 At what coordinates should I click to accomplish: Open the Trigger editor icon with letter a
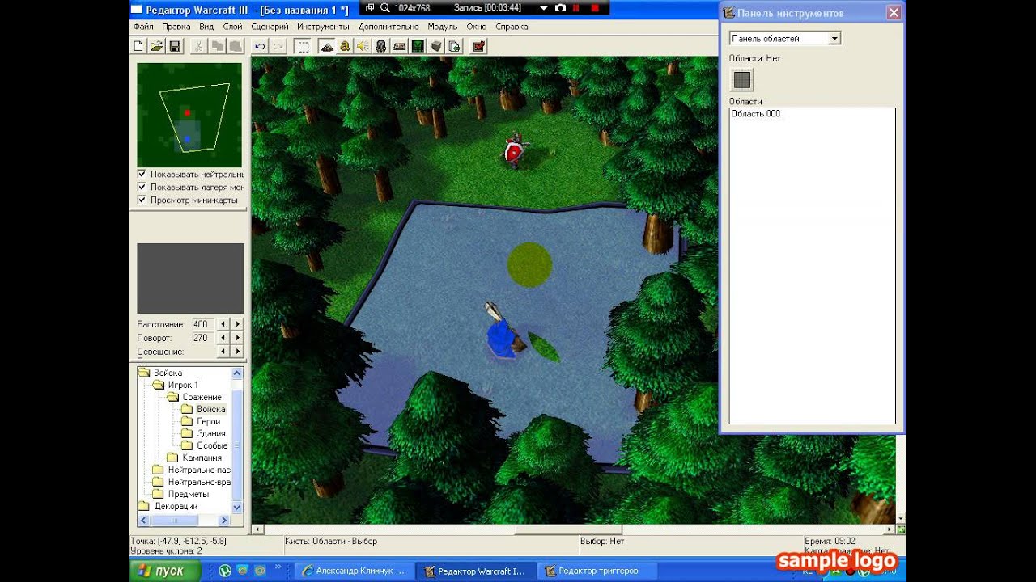345,46
